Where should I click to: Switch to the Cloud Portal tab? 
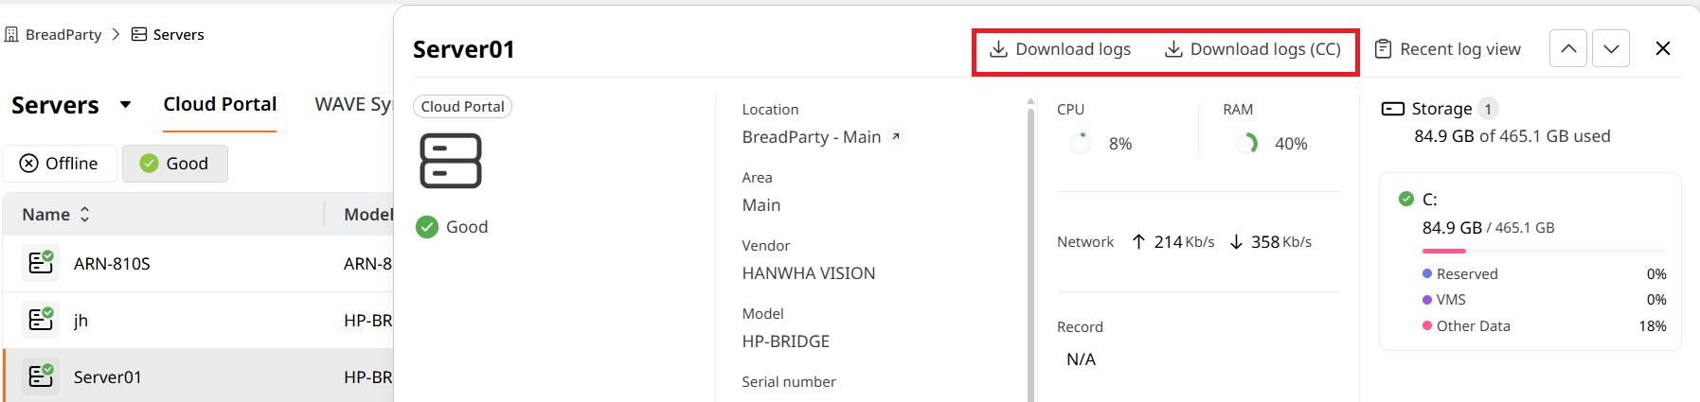220,104
